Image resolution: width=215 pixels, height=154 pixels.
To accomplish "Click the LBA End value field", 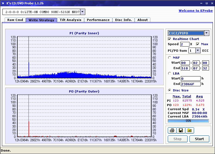I will pyautogui.click(x=191, y=84).
